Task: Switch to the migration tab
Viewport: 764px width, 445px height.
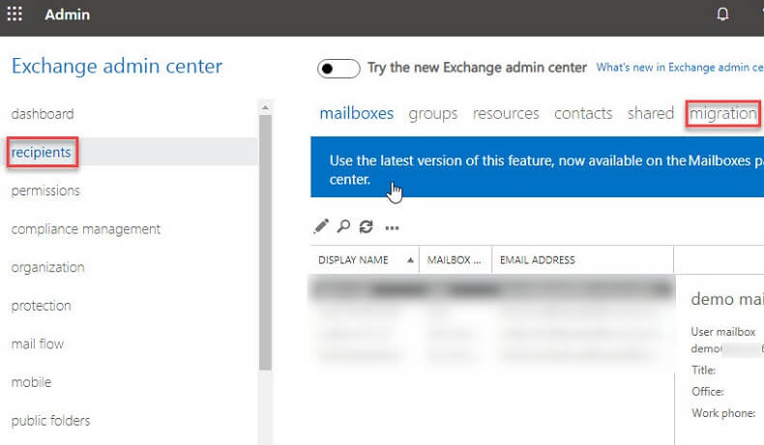Action: (723, 114)
